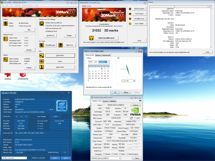This screenshot has width=215, height=161.
Task: Click the Game Demo joystick icon
Action: pos(42,67)
